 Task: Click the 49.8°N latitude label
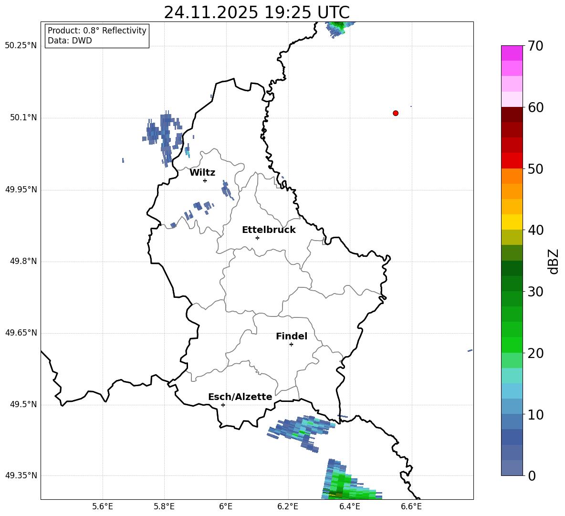(23, 261)
